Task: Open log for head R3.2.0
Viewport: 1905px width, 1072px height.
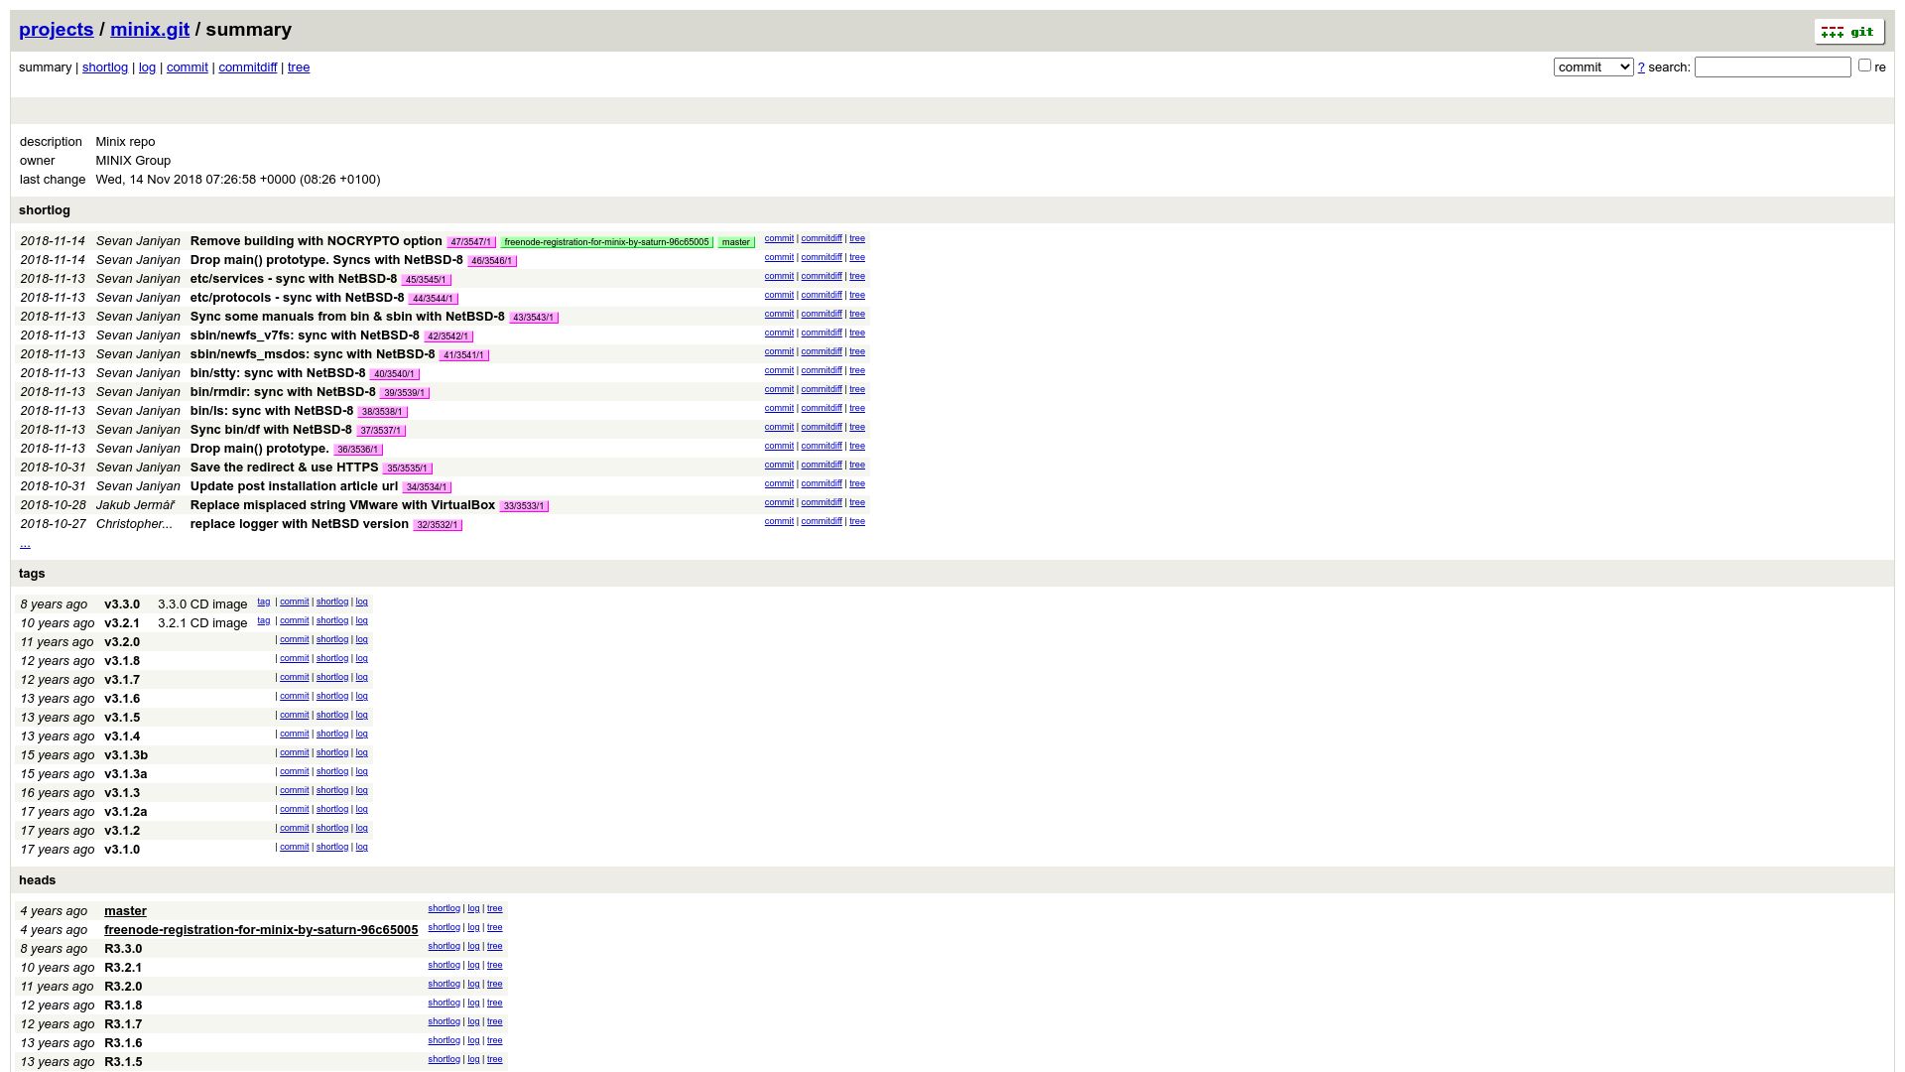Action: point(474,984)
